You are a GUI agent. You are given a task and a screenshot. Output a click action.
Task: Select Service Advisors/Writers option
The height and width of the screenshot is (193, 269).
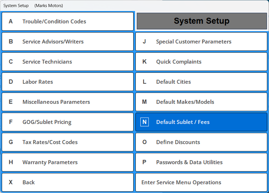67,41
